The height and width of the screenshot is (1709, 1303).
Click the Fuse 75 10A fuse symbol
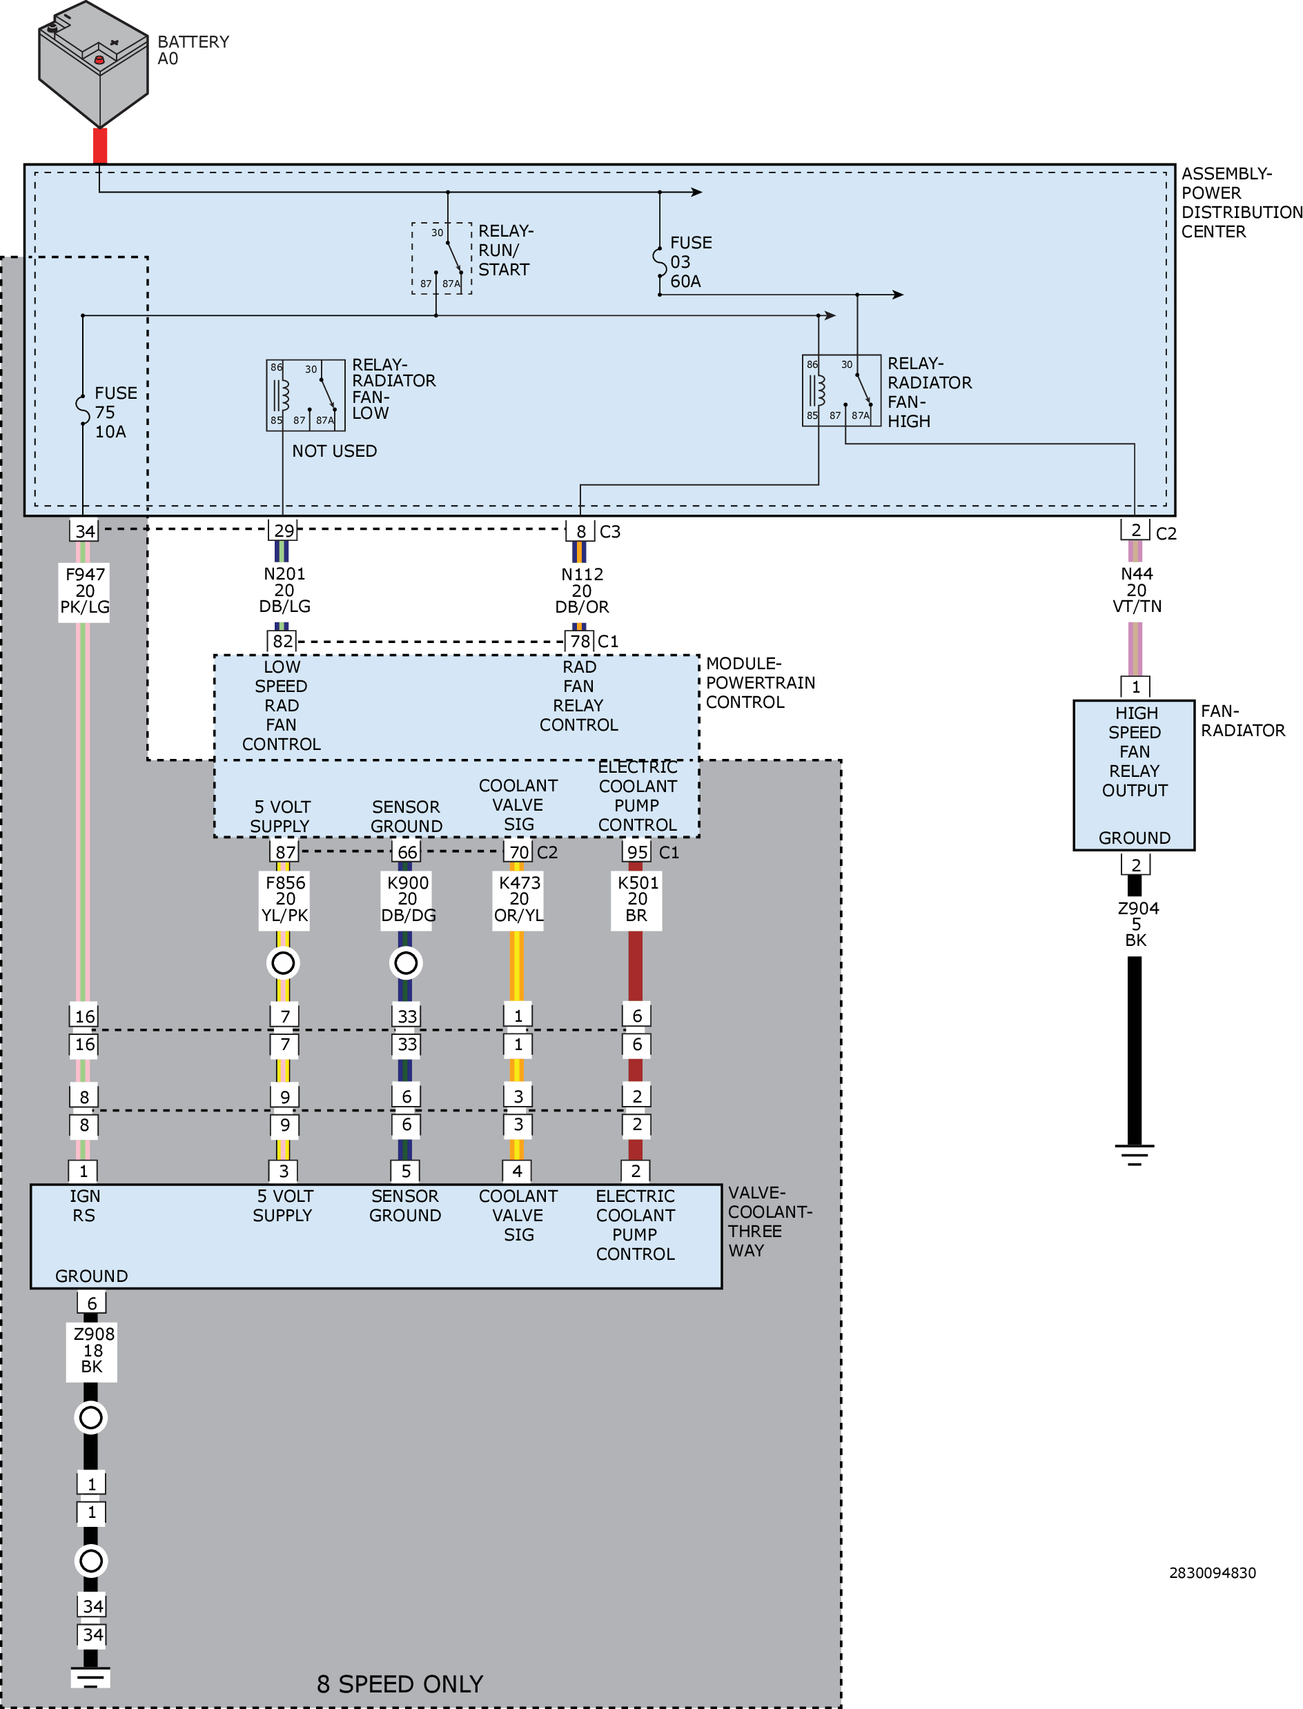tap(82, 411)
